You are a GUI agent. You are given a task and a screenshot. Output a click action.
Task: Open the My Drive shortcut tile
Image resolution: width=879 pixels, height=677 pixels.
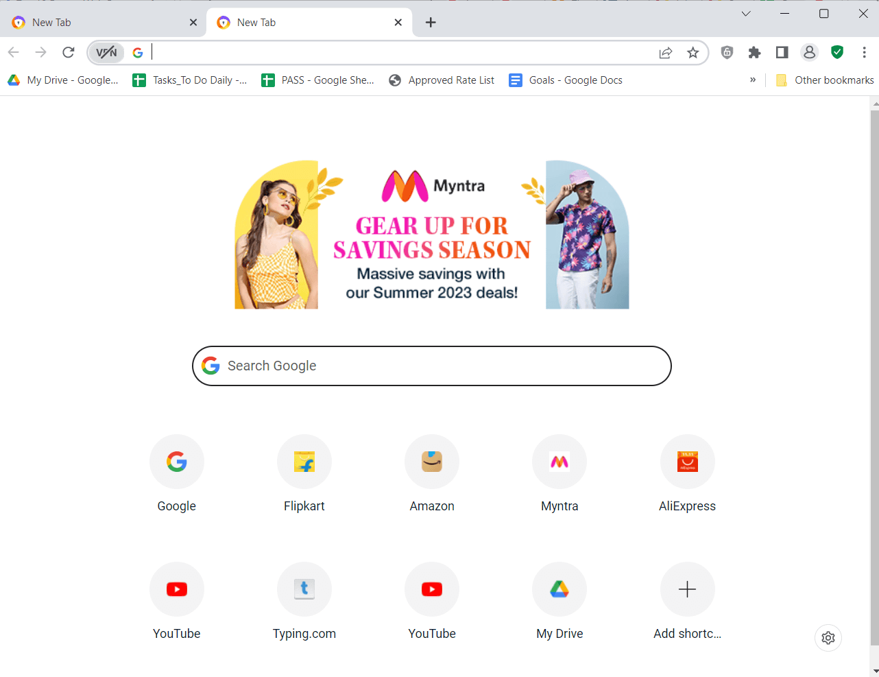click(559, 602)
